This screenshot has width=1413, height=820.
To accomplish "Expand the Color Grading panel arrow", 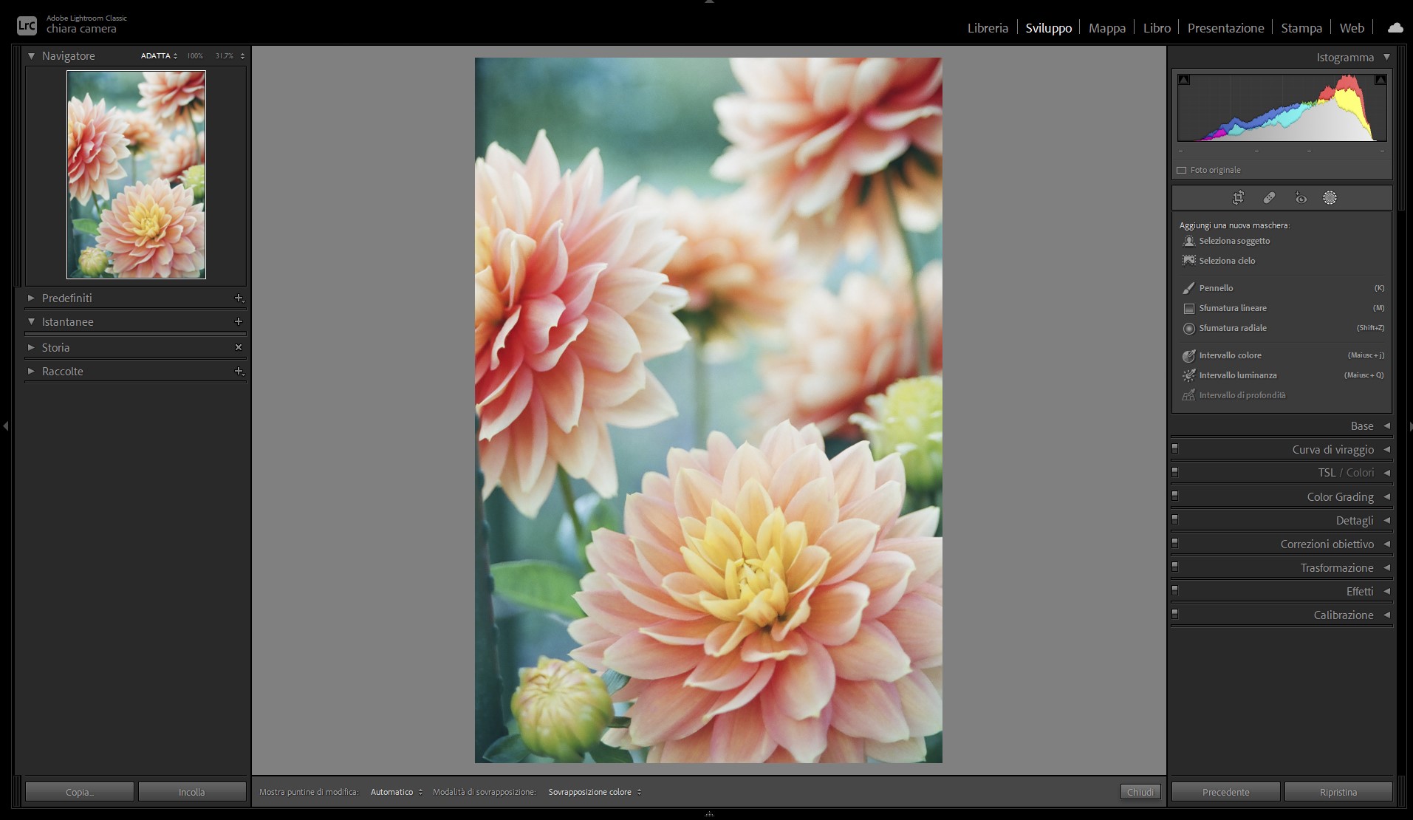I will (x=1386, y=496).
